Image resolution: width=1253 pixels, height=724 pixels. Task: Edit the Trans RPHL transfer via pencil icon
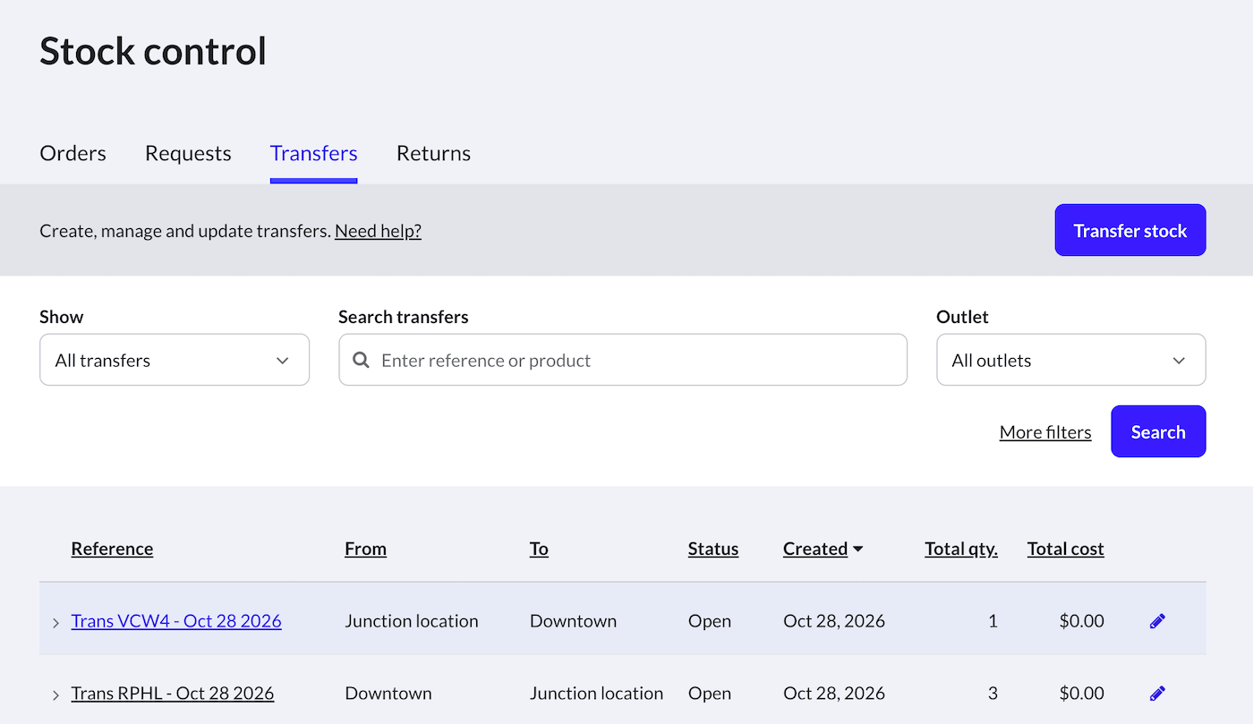coord(1157,693)
